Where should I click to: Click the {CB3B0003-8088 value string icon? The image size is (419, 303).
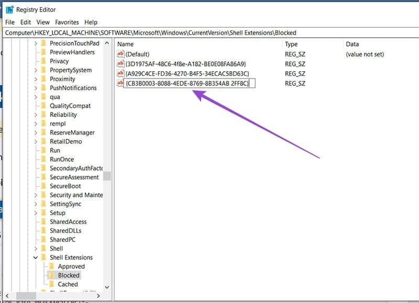point(120,83)
